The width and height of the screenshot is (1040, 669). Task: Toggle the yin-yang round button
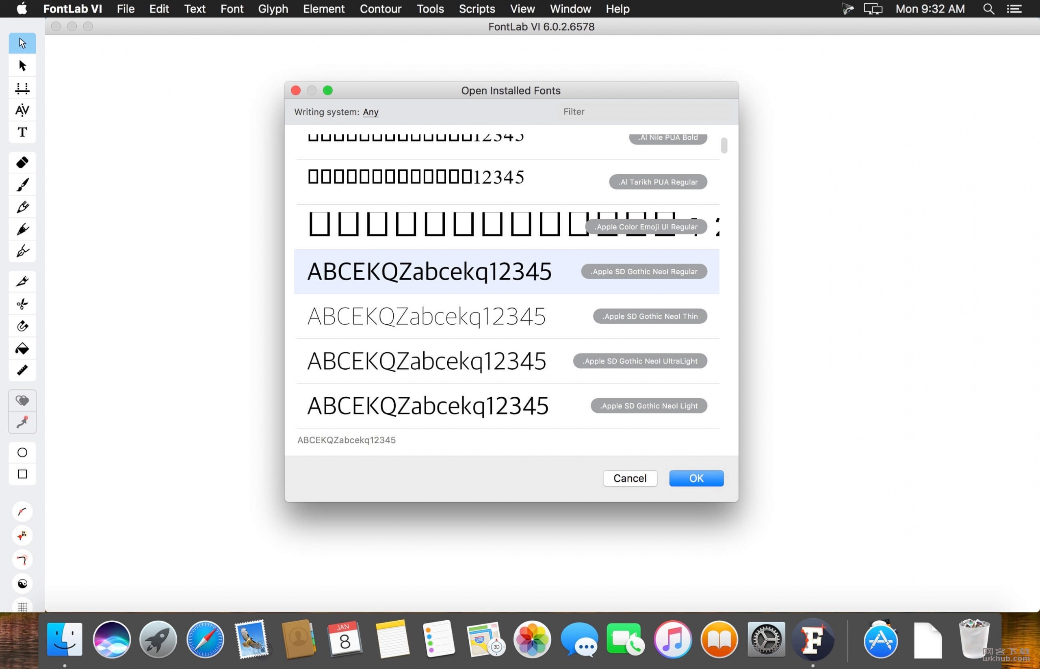22,583
